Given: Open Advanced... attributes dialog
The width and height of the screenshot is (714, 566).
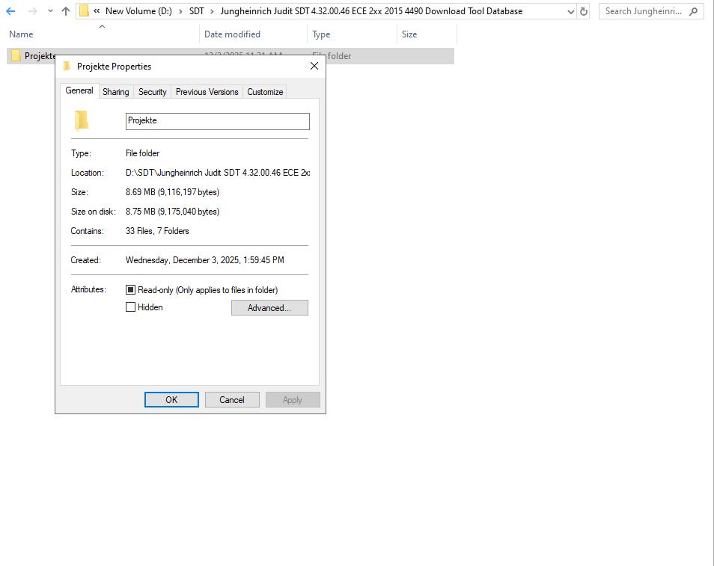Looking at the screenshot, I should [269, 308].
